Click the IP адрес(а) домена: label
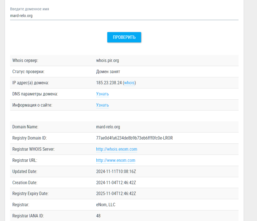This screenshot has width=257, height=221. click(x=31, y=83)
